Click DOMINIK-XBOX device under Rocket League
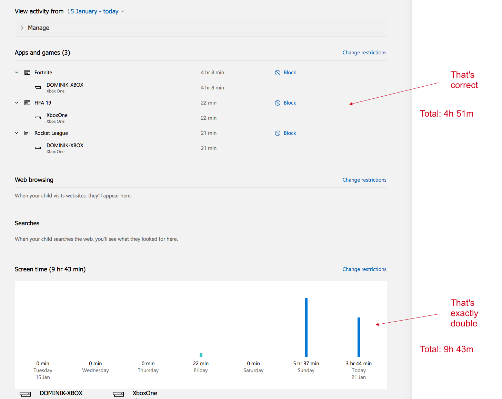 tap(65, 145)
